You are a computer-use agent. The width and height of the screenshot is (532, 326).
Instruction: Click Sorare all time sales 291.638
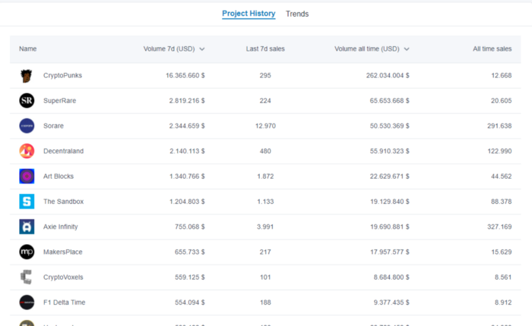click(499, 126)
